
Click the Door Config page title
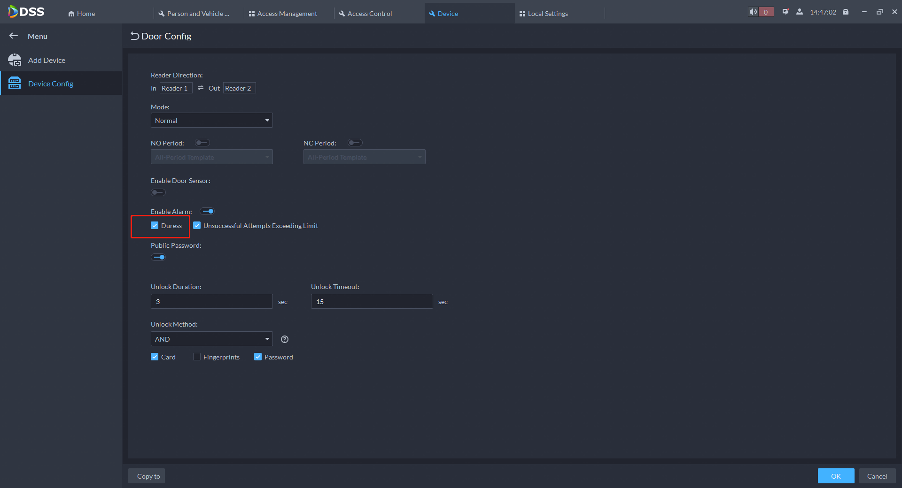tap(166, 36)
